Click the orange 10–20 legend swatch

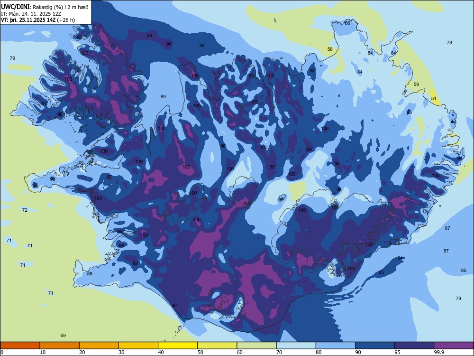(60, 346)
